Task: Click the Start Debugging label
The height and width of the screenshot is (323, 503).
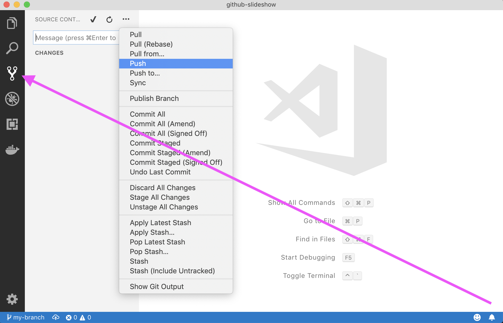Action: click(308, 257)
